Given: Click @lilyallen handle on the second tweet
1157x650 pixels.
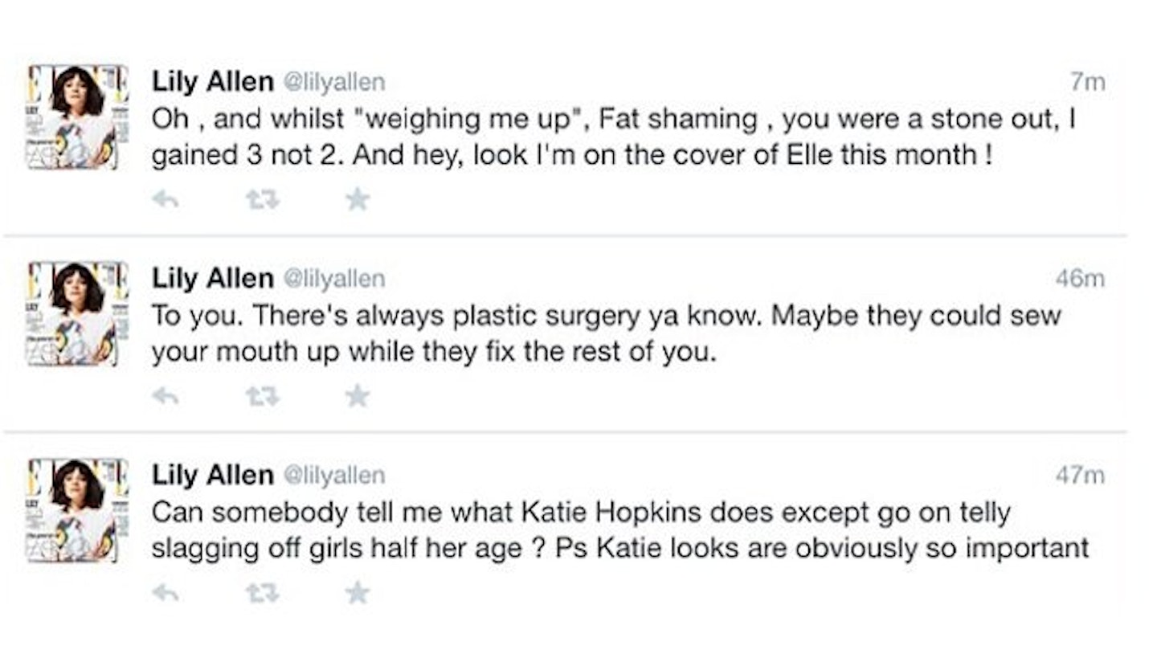Looking at the screenshot, I should [333, 279].
